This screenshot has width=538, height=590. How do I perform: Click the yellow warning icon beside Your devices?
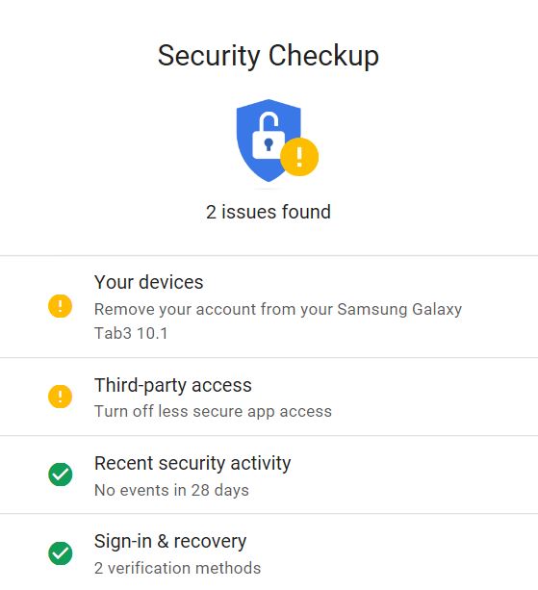(61, 306)
